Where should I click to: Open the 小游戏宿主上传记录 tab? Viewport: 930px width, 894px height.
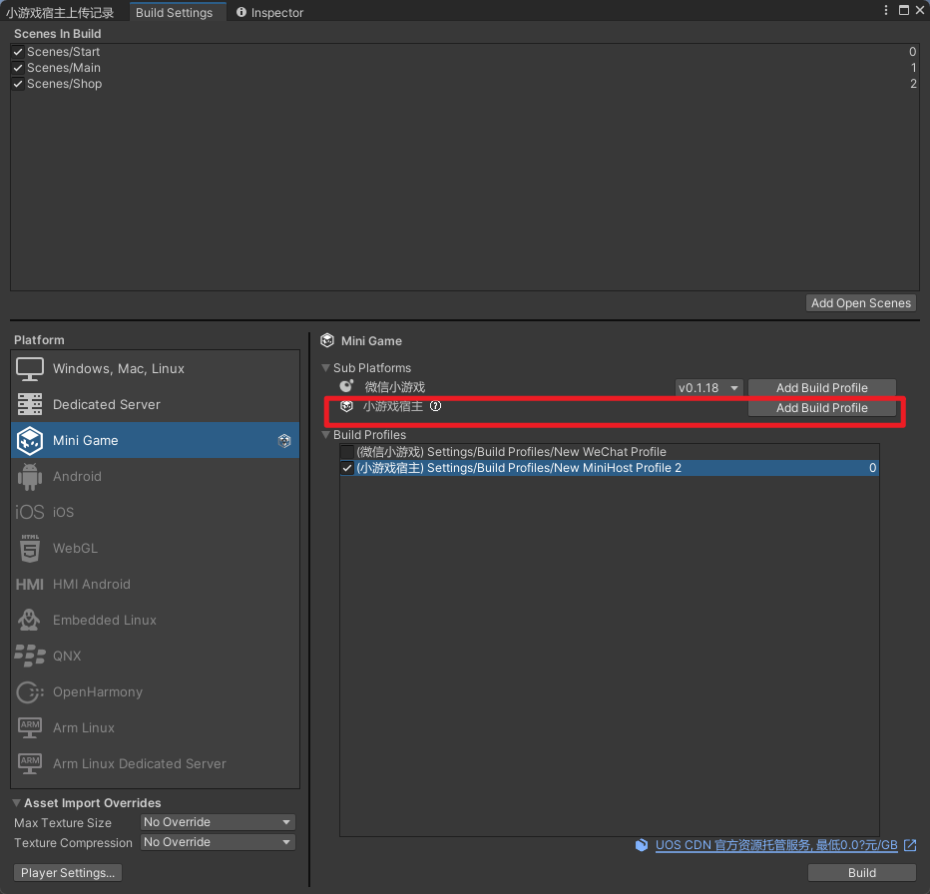click(x=60, y=13)
